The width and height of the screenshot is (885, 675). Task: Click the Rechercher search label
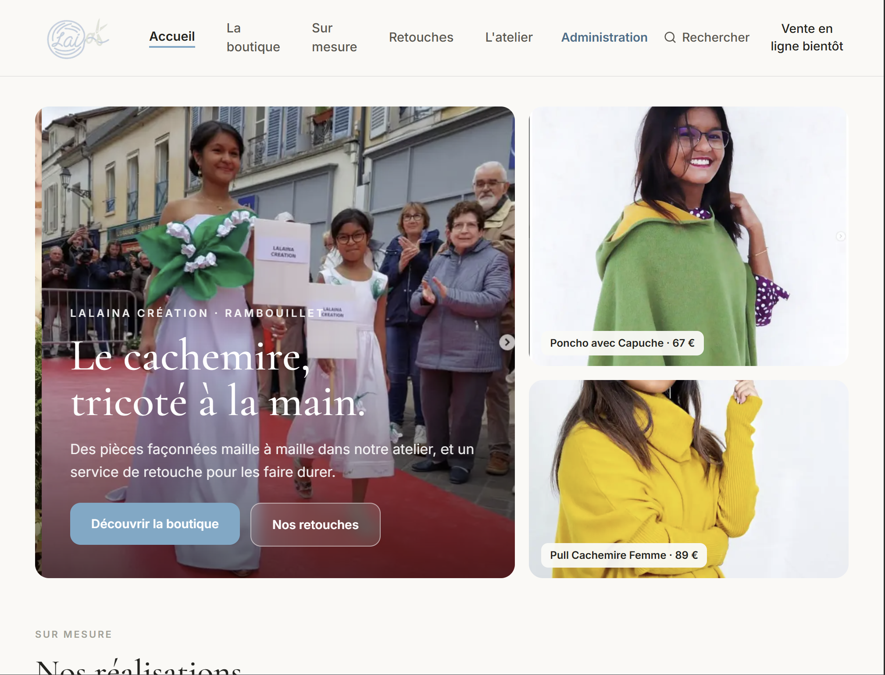(x=715, y=38)
